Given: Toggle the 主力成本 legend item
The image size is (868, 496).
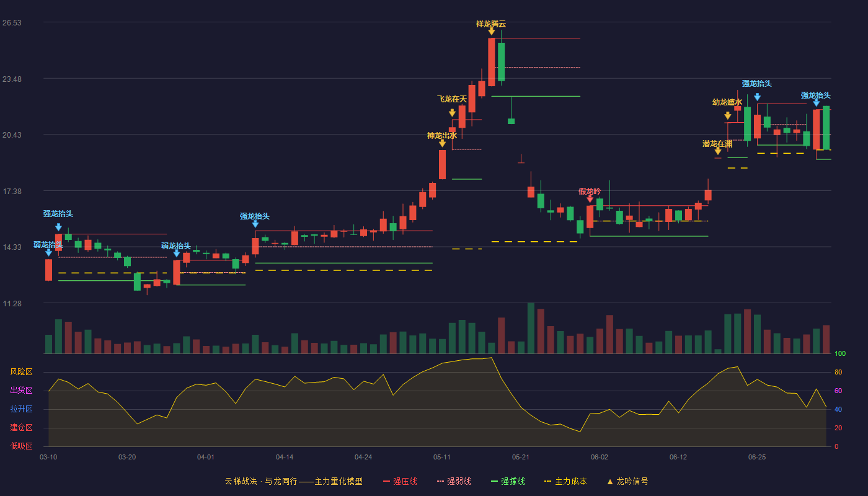Looking at the screenshot, I should [x=565, y=481].
